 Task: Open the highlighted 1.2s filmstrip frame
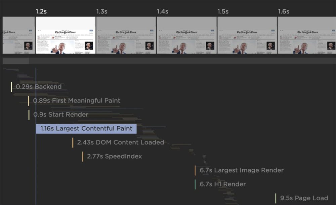click(x=66, y=35)
